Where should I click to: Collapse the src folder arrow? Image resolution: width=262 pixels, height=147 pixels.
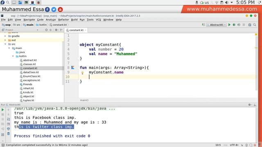pyautogui.click(x=5, y=44)
